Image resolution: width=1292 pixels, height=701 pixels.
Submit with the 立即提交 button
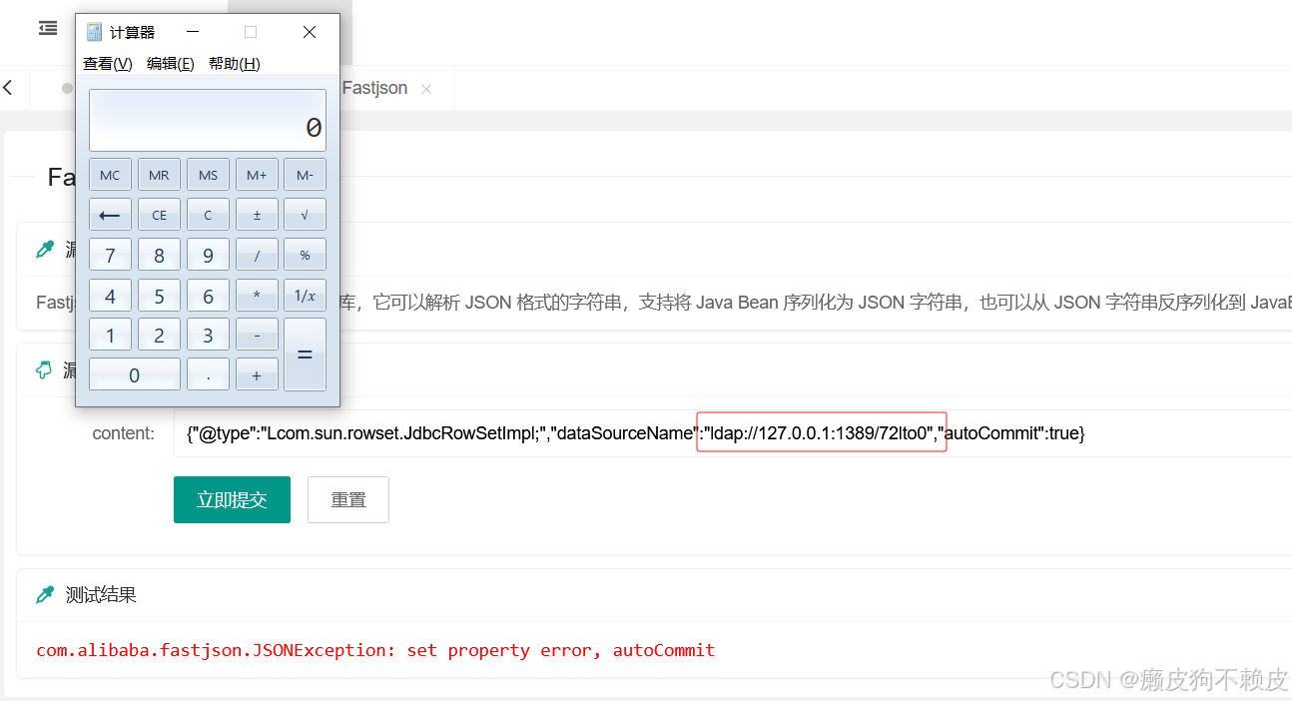click(x=232, y=499)
